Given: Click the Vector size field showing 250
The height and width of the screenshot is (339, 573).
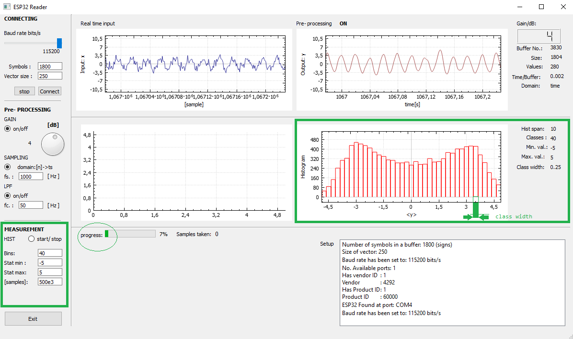Looking at the screenshot, I should [x=50, y=76].
